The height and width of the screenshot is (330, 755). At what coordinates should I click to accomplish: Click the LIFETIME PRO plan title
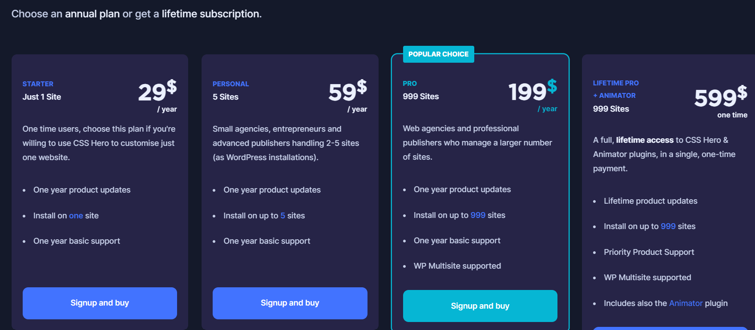615,83
